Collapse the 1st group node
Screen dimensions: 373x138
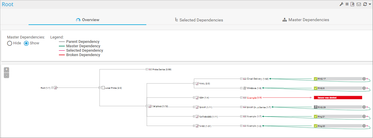[147, 106]
